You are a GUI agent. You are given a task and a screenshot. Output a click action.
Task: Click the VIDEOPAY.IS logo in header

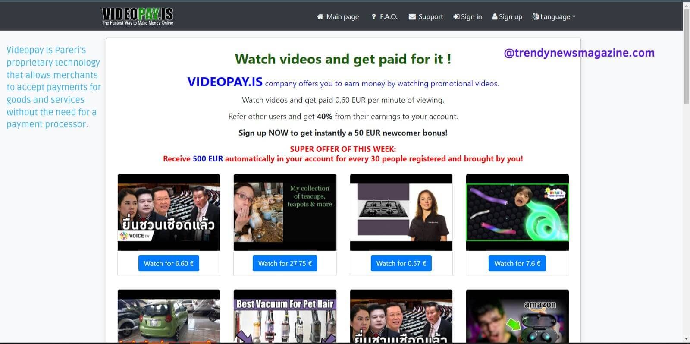(138, 16)
